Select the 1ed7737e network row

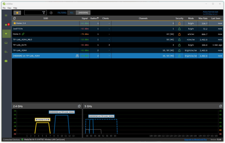(x=117, y=29)
